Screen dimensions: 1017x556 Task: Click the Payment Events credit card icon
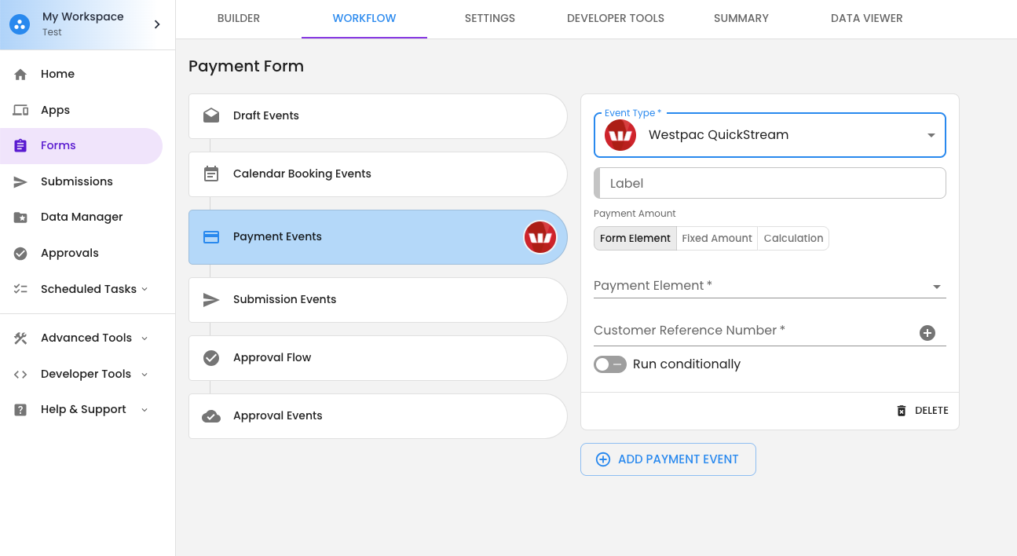click(211, 236)
